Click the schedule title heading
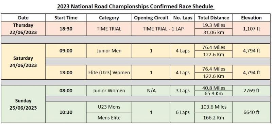This screenshot has width=272, height=126. click(136, 6)
